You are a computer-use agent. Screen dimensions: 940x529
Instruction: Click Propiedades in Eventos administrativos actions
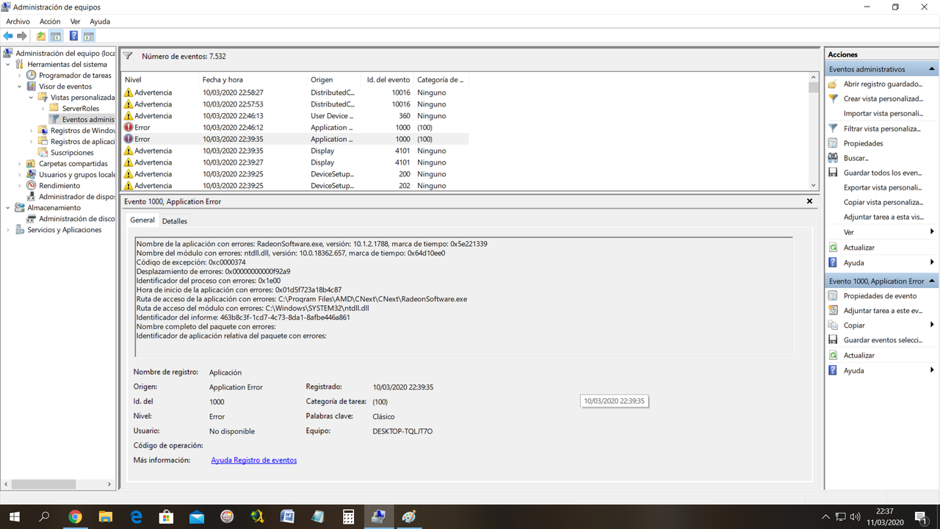864,144
